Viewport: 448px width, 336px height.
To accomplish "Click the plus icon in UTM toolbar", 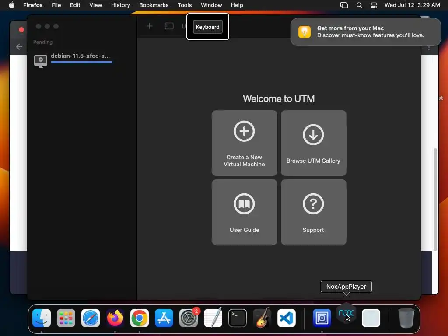I will (x=150, y=26).
